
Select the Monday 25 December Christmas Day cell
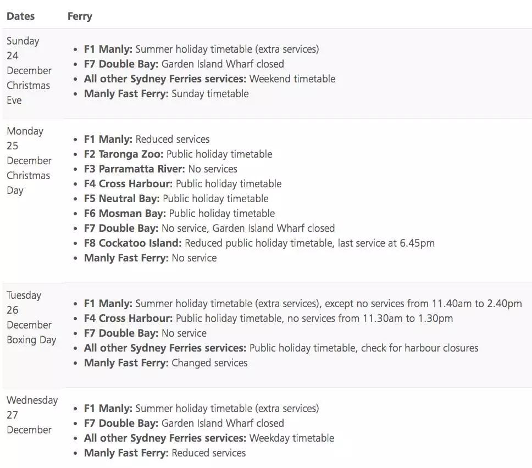29,161
